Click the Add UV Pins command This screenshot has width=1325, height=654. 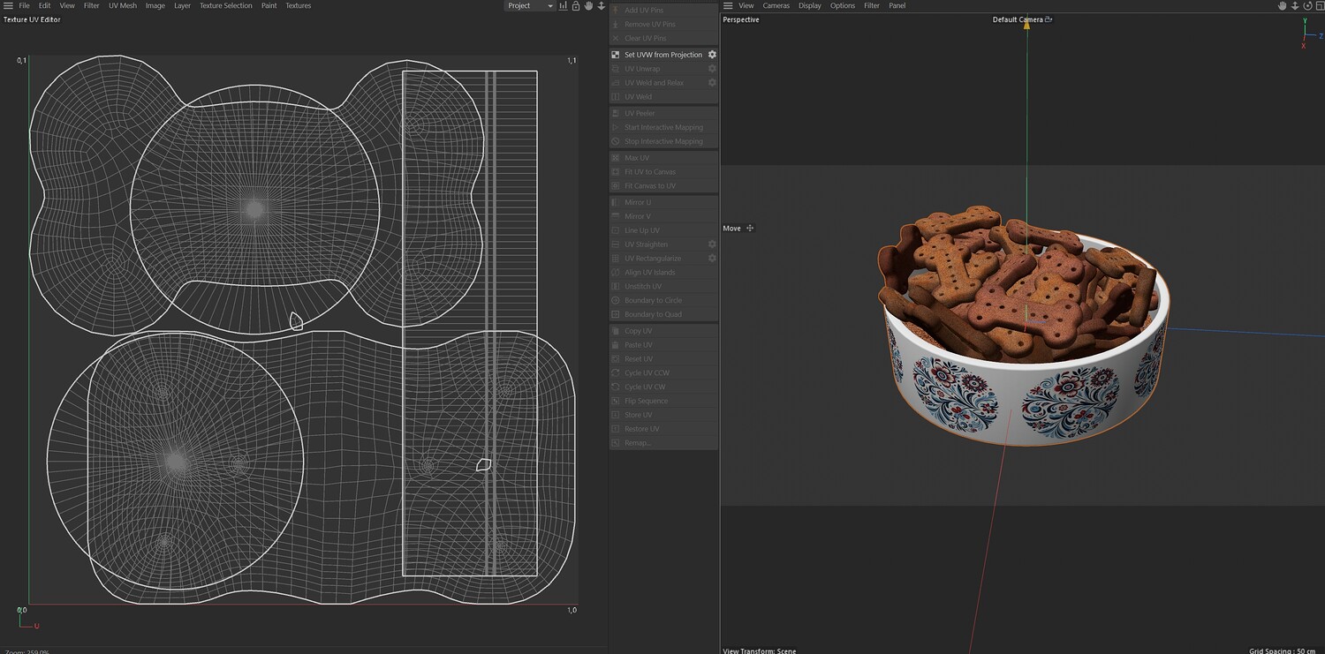tap(663, 10)
